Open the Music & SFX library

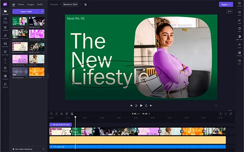(x=5, y=36)
